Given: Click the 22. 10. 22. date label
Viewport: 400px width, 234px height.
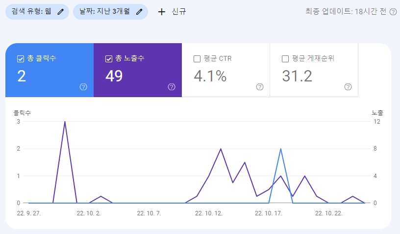Looking at the screenshot, I should pos(329,213).
